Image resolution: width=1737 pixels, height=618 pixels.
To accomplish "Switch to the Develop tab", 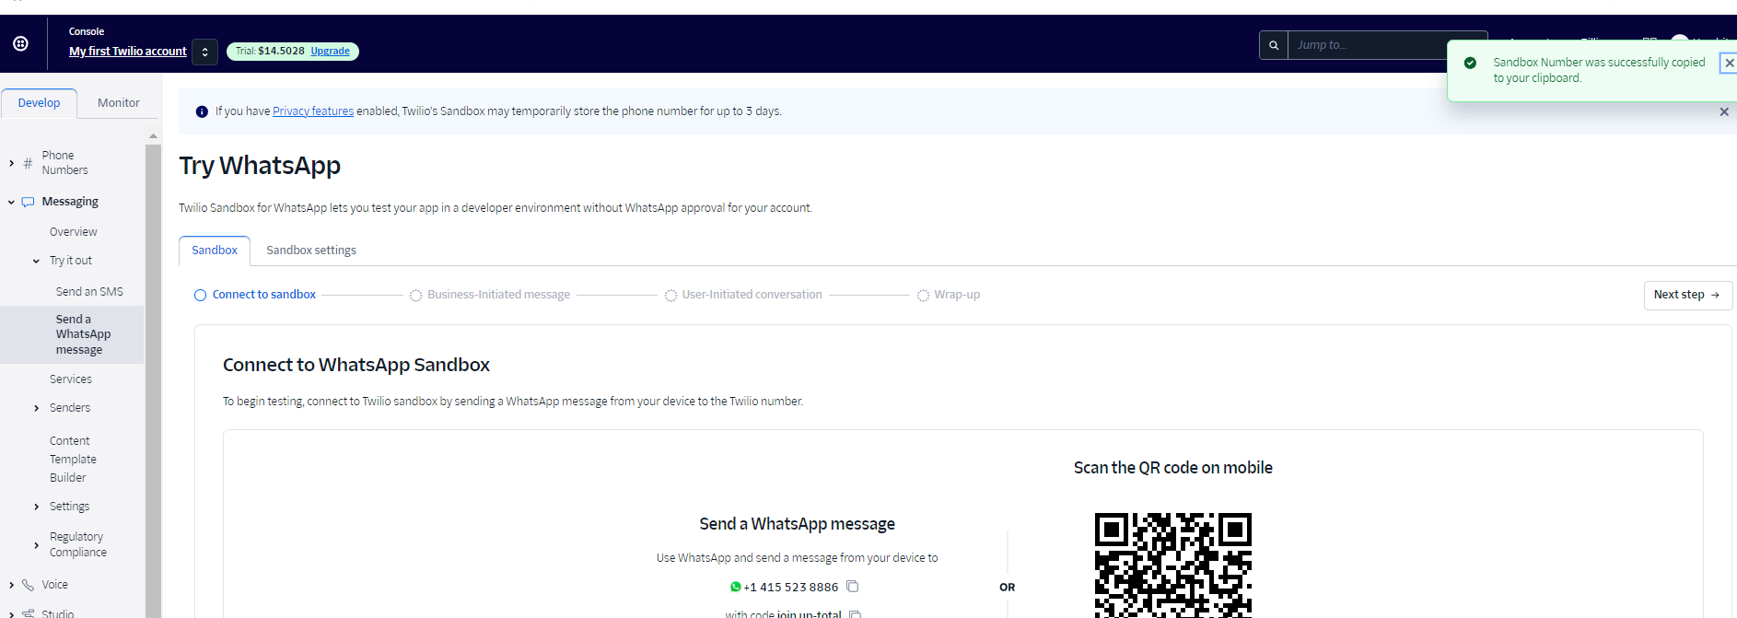I will (x=39, y=103).
